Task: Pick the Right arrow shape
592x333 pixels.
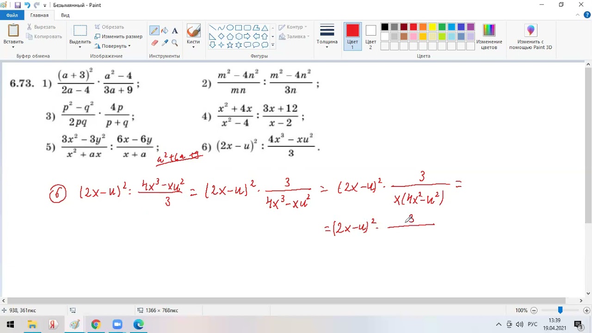Action: coord(247,37)
